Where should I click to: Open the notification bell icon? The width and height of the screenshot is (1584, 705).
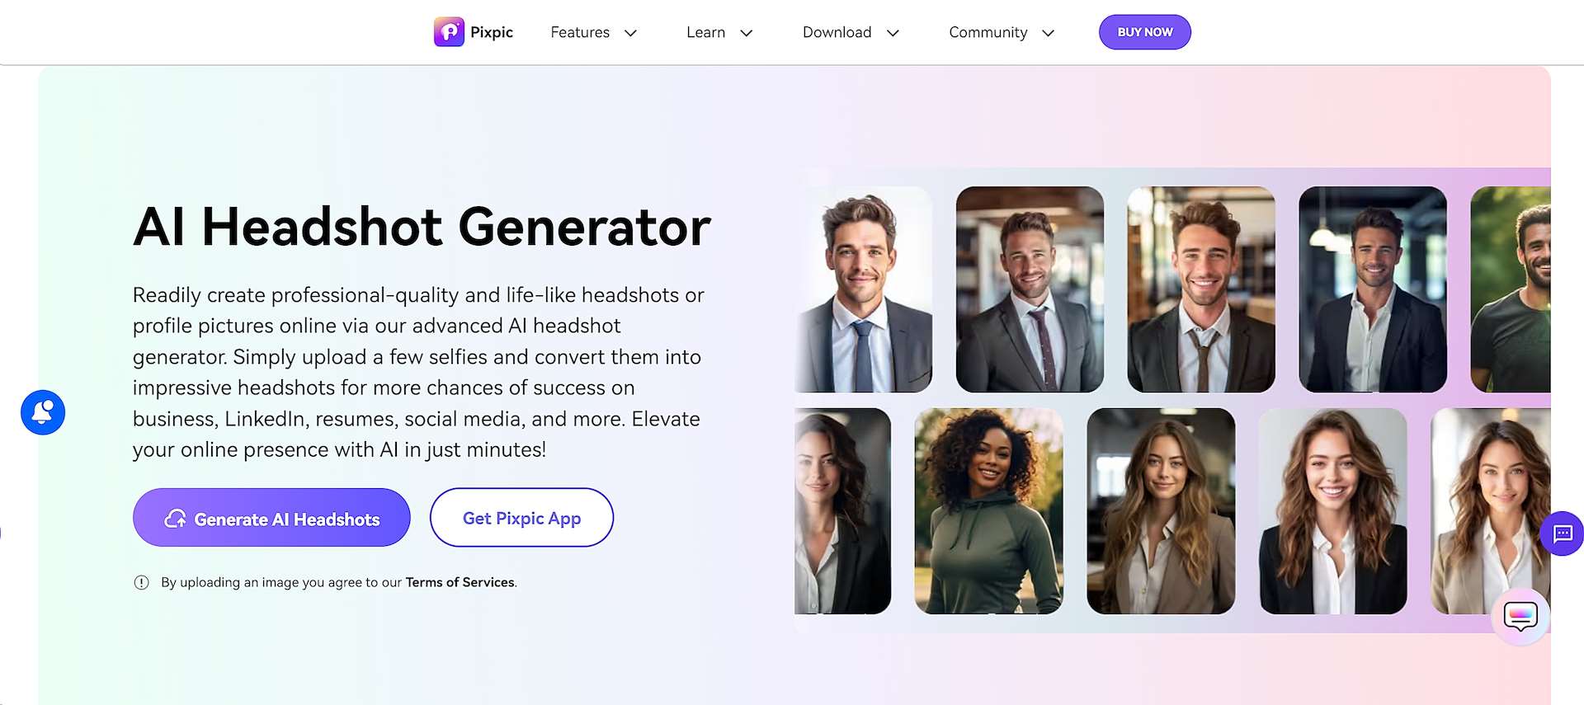[43, 412]
